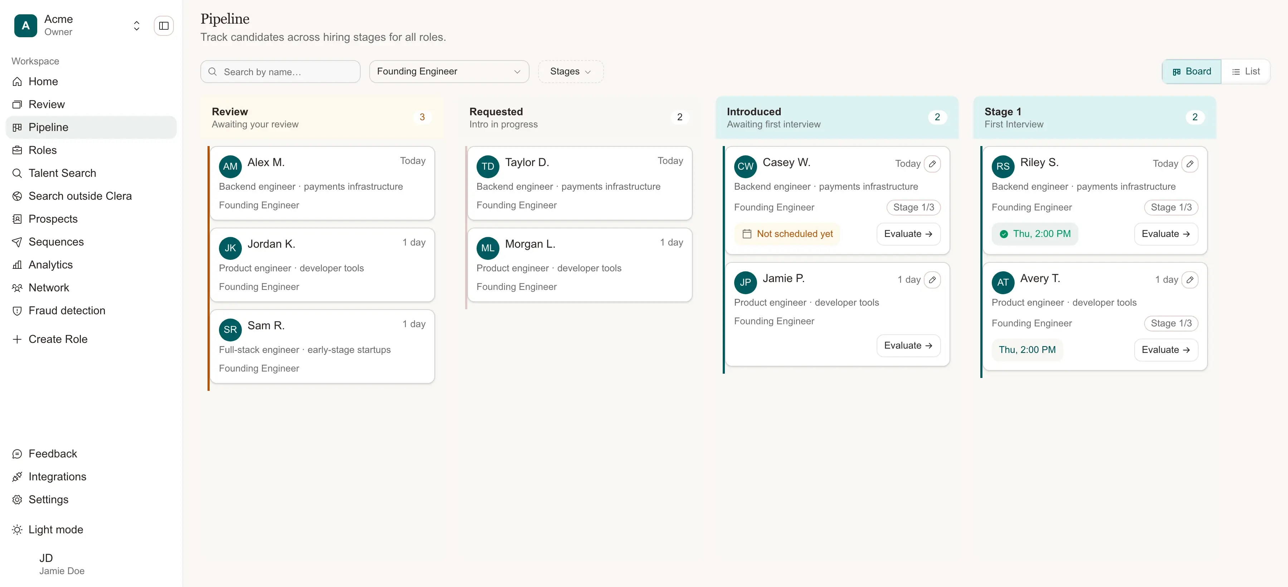Edit Avery T. with pencil icon
The image size is (1288, 587).
(1190, 280)
